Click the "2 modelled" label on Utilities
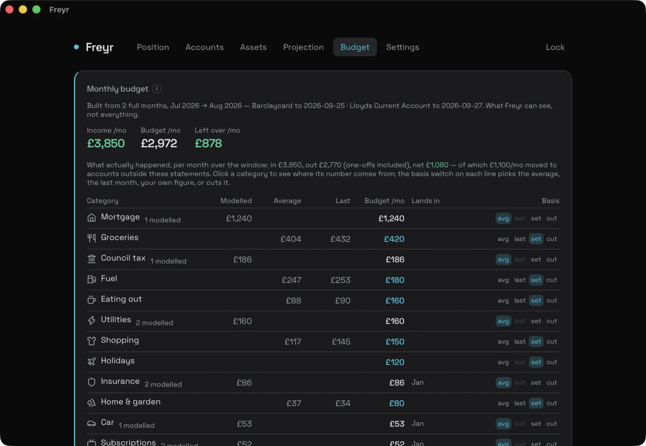The height and width of the screenshot is (446, 646). coord(155,323)
